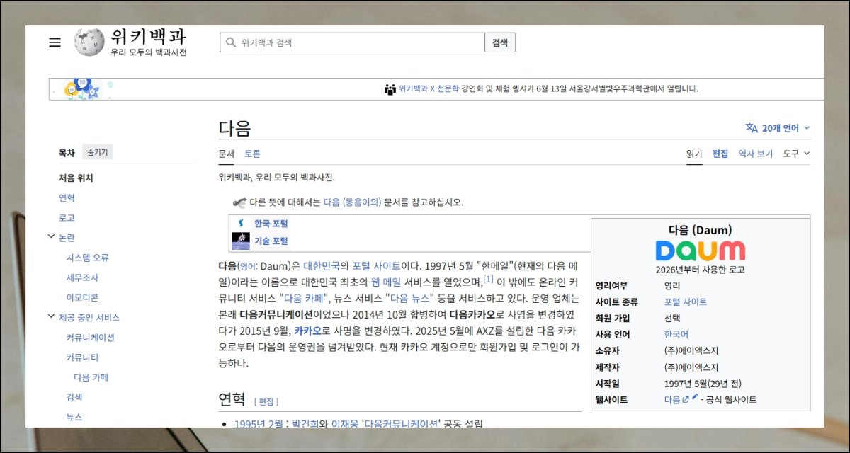Screen dimensions: 850x453
Task: Jump to 시스템 오류 subsection
Action: [x=88, y=258]
